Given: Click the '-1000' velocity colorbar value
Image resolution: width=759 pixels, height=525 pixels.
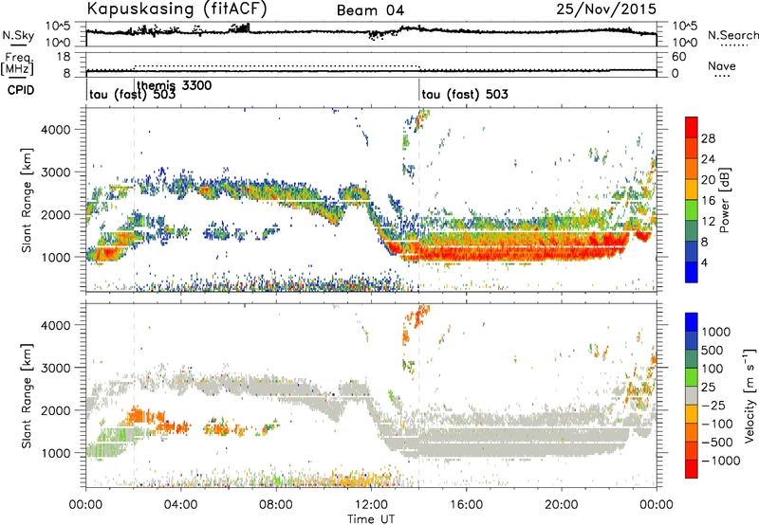Looking at the screenshot, I should 720,461.
